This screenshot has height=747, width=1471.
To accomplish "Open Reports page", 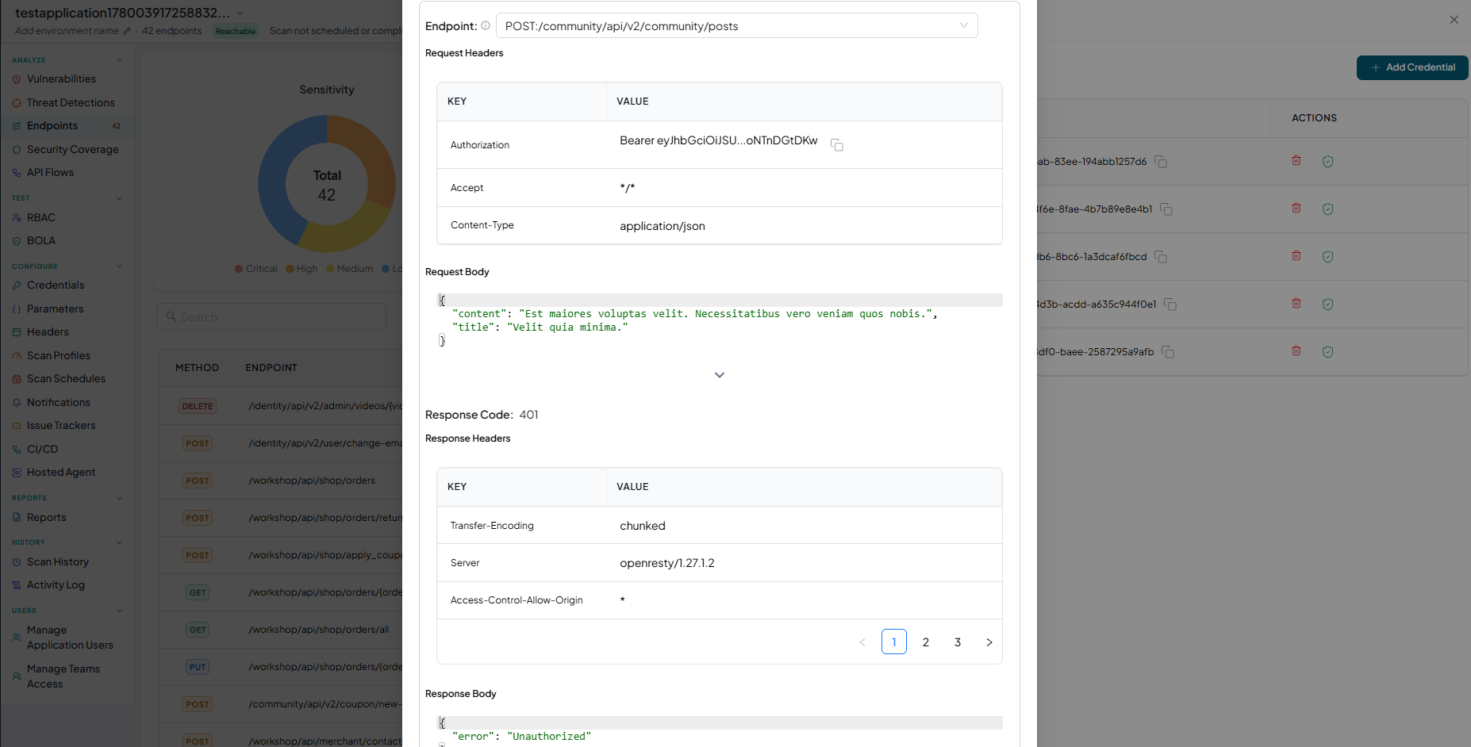I will (47, 517).
